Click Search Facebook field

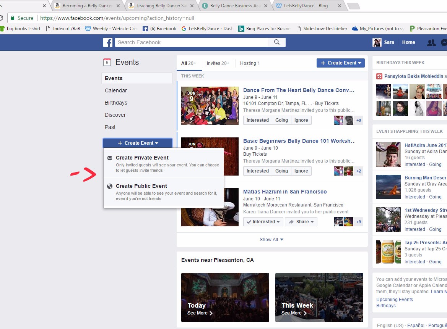point(192,42)
